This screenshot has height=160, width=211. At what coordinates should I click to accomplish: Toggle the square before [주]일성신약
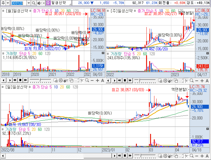coord(108,11)
